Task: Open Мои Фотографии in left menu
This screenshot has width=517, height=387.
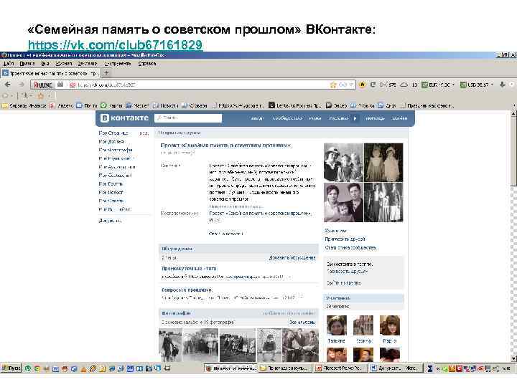Action: click(116, 150)
